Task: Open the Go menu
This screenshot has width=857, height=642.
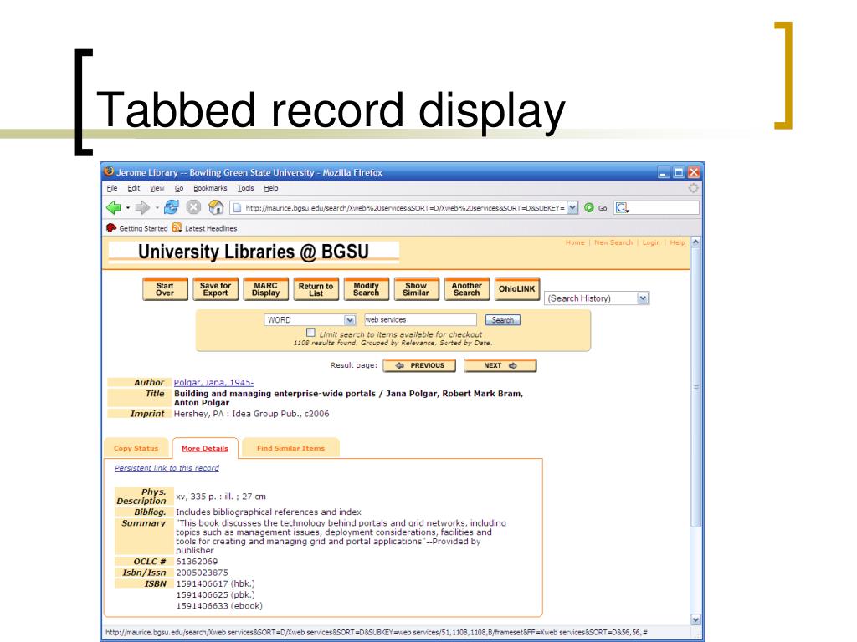Action: coord(179,188)
